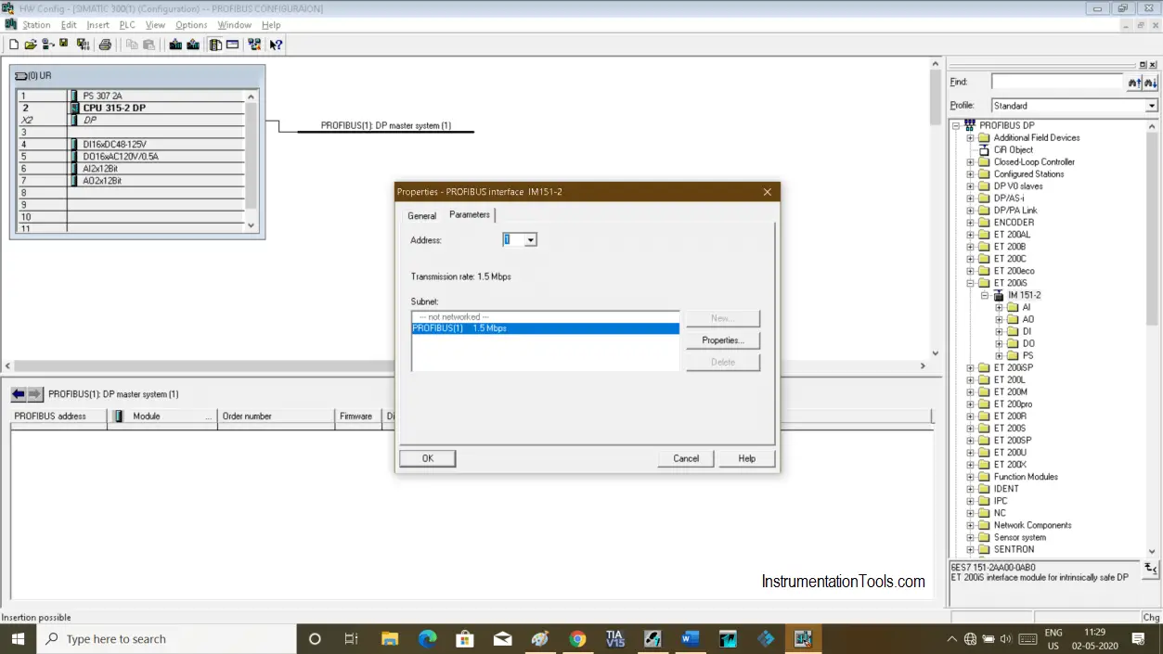The width and height of the screenshot is (1163, 654).
Task: Expand the DP V0 slaves folder
Action: pyautogui.click(x=971, y=186)
